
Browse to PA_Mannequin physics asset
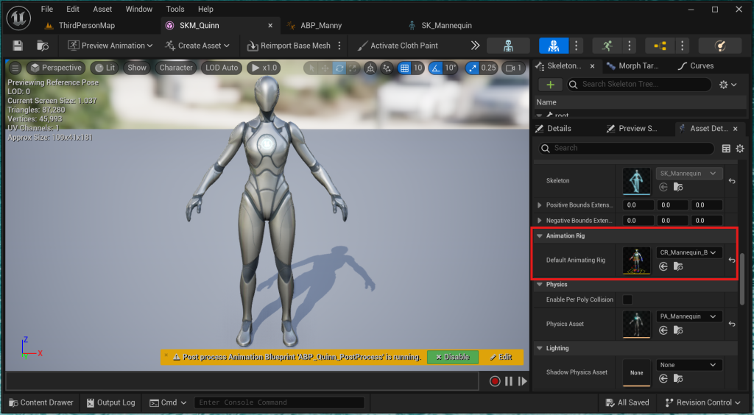678,330
